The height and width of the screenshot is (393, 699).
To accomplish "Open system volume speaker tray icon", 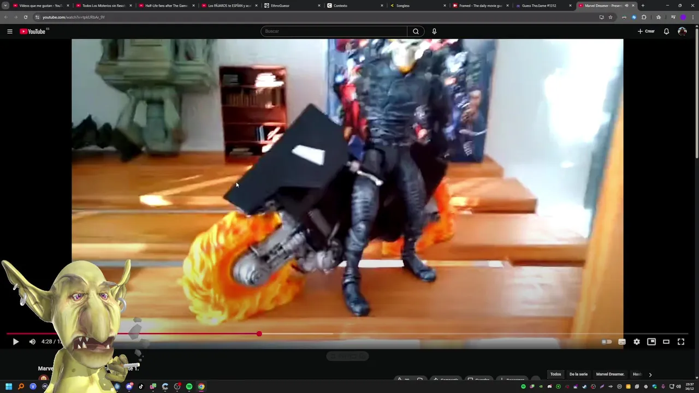I will click(x=678, y=386).
